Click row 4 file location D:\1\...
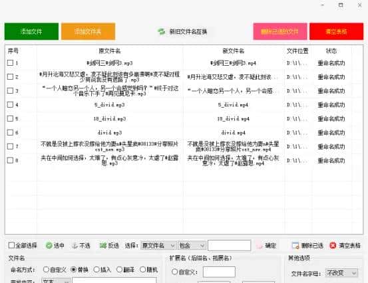368x283 pixels. click(297, 105)
